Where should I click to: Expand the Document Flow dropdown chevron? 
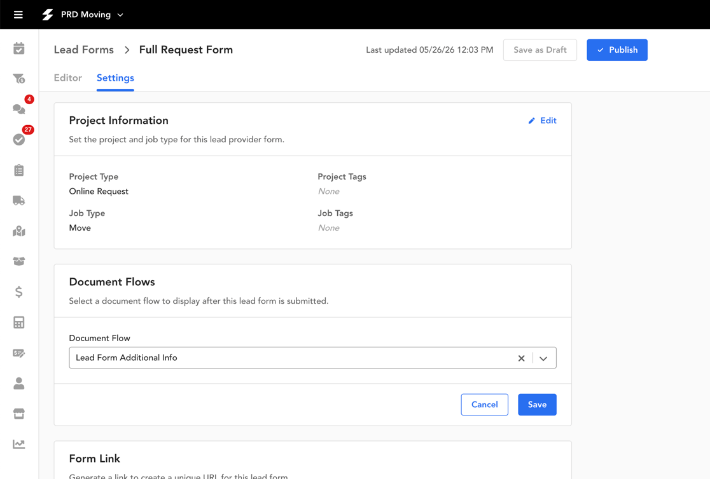click(543, 358)
